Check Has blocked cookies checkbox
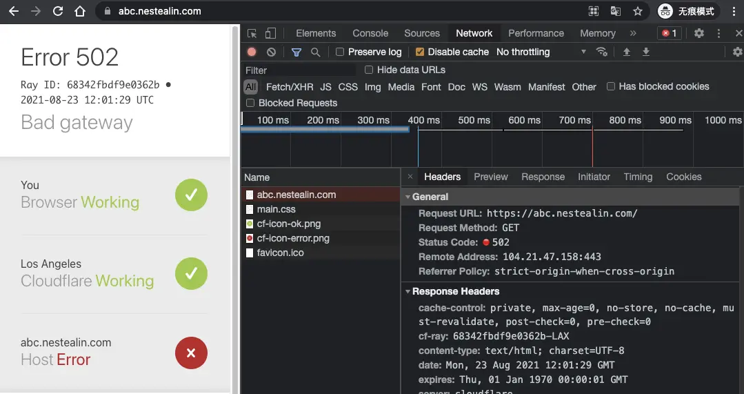Viewport: 744px width, 394px height. [x=611, y=86]
